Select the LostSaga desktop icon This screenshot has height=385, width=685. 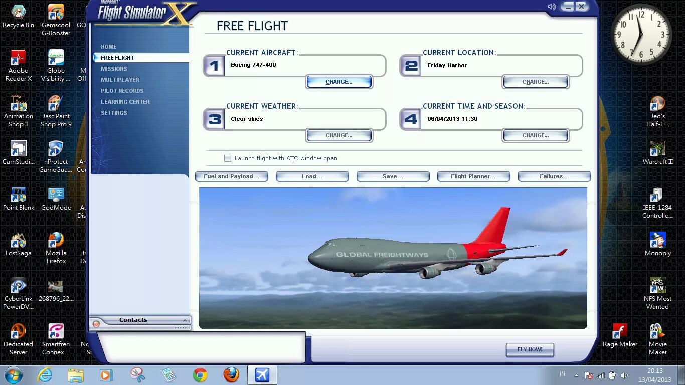tap(18, 244)
